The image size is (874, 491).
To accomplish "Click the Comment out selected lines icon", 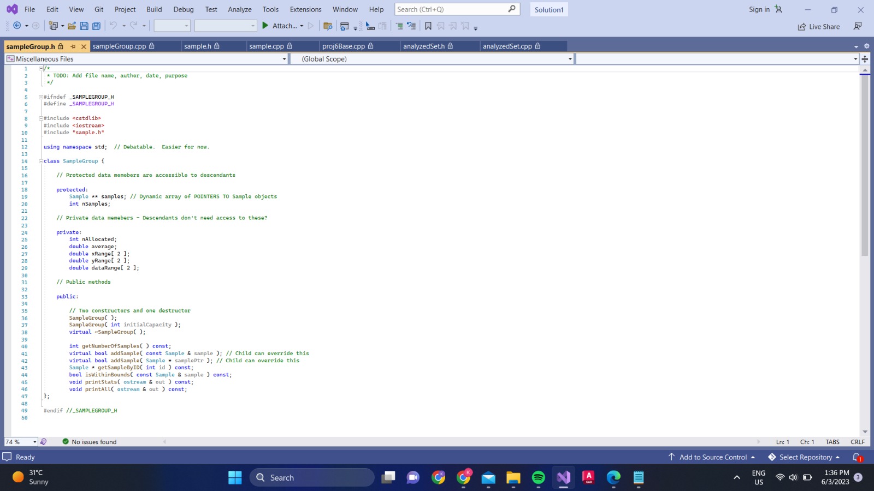I will [x=399, y=26].
